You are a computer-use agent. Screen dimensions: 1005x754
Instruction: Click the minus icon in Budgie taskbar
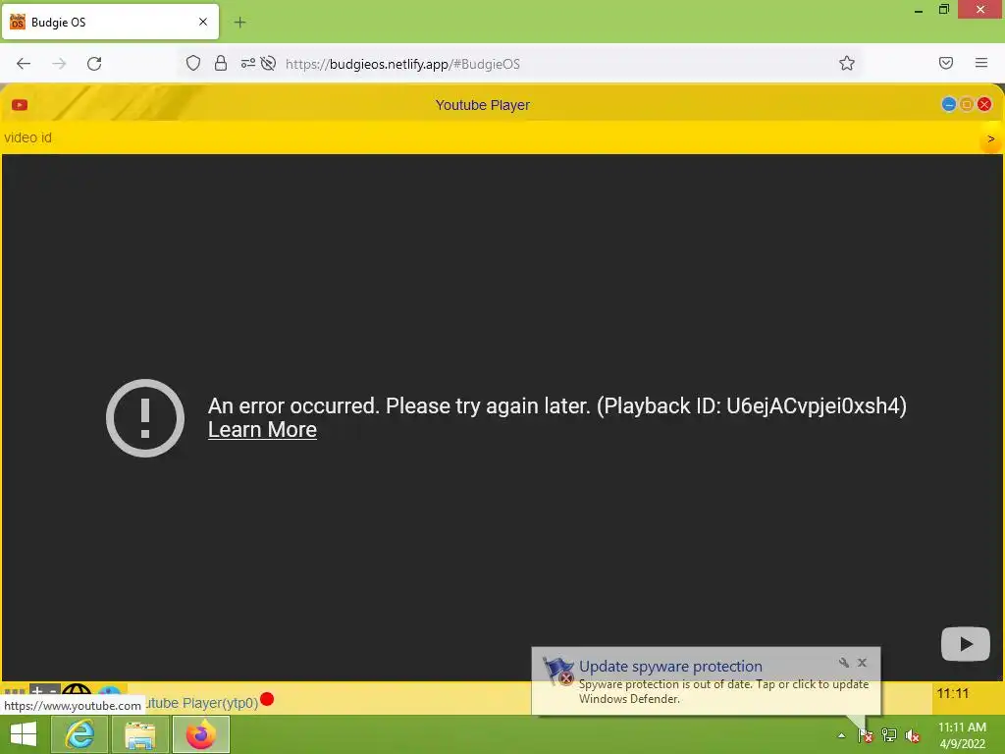tap(53, 690)
